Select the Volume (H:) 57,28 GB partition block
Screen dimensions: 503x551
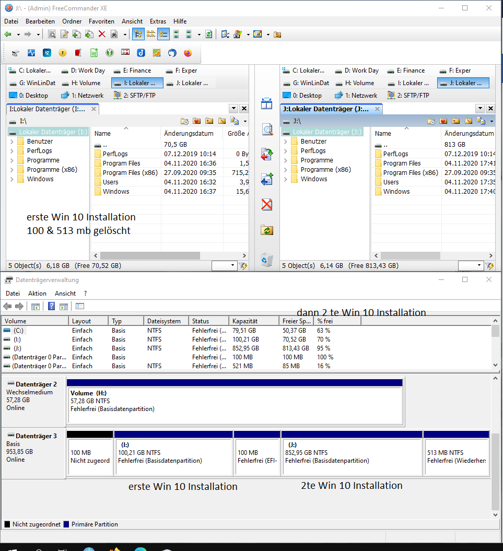point(235,401)
